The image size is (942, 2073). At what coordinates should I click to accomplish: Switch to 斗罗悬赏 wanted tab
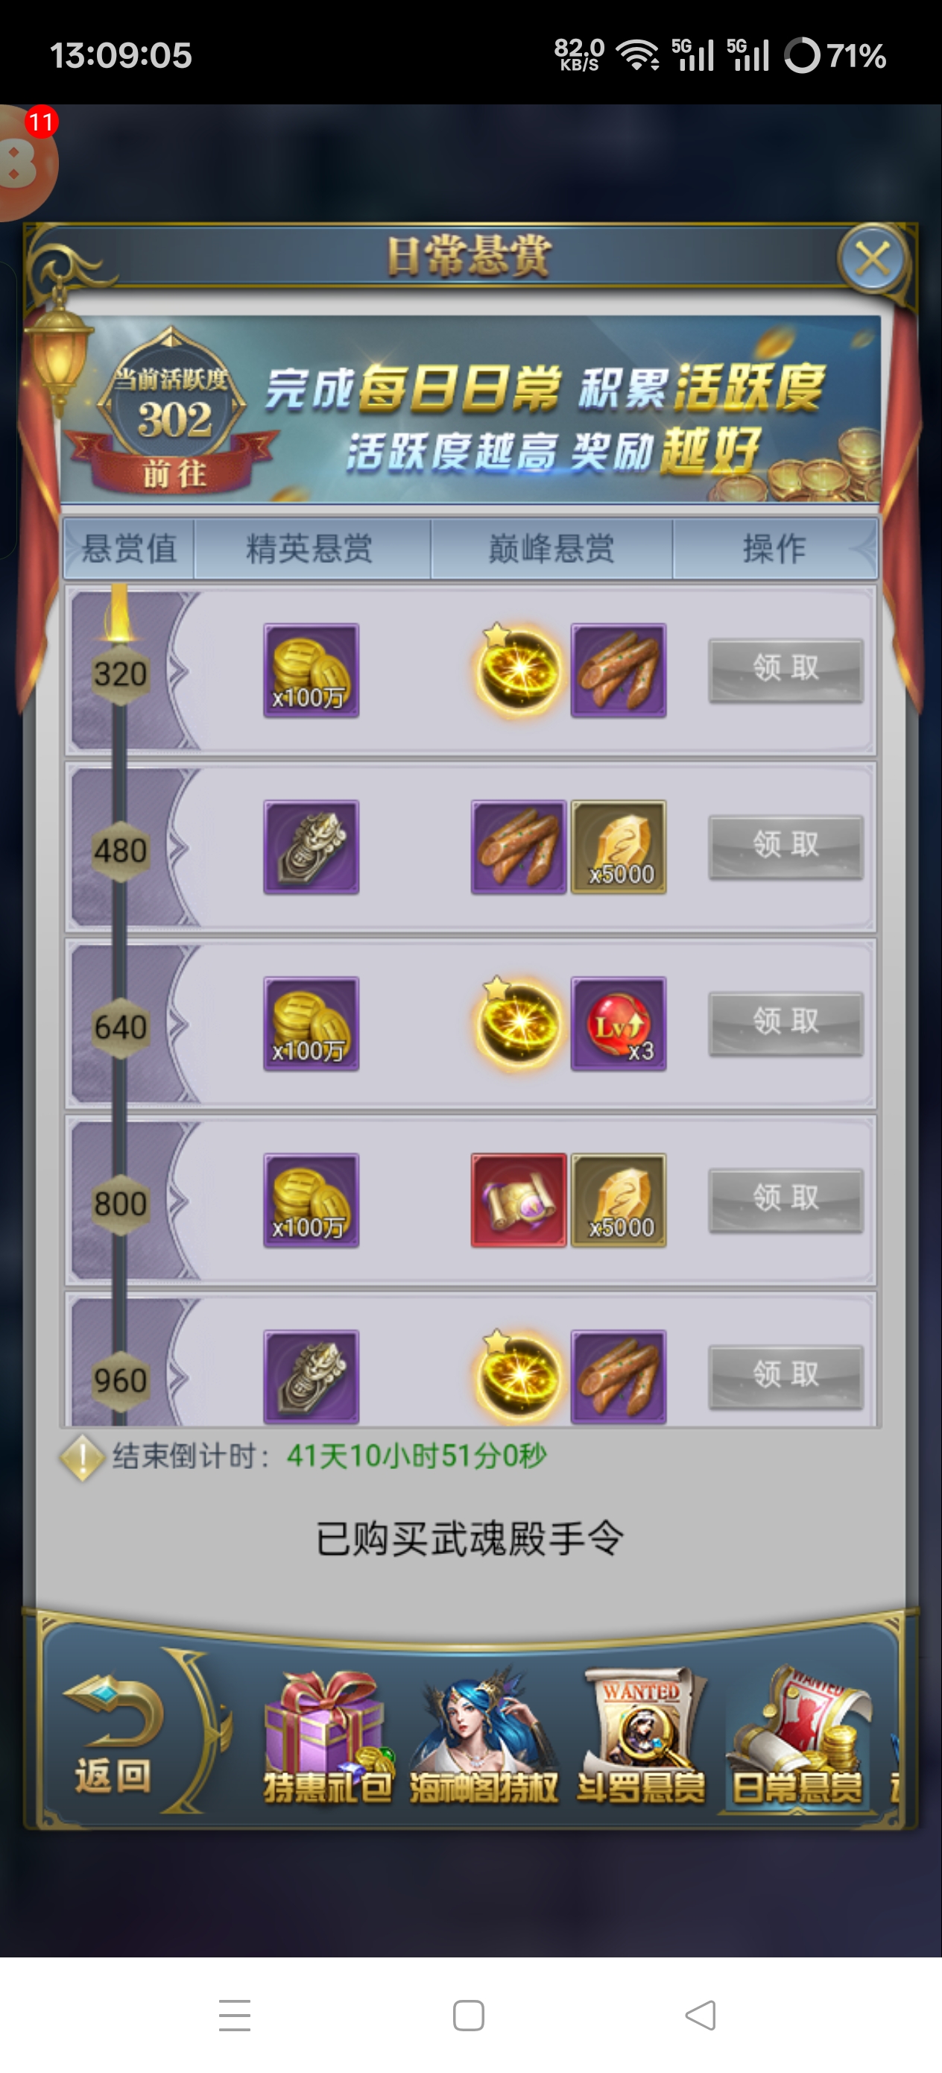[x=641, y=1738]
